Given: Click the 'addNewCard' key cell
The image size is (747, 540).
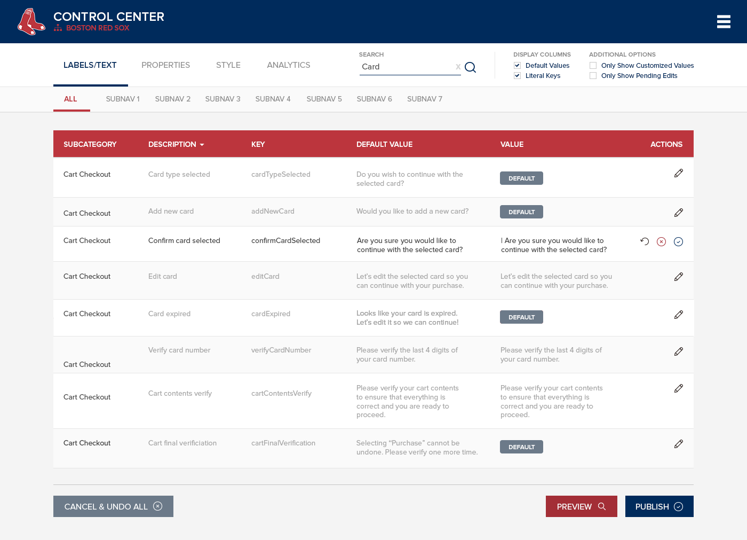Looking at the screenshot, I should (x=273, y=211).
